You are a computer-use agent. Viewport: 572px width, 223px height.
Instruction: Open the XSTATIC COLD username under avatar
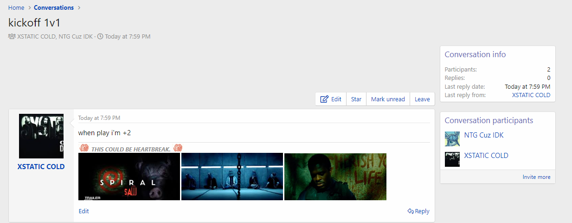pyautogui.click(x=41, y=166)
